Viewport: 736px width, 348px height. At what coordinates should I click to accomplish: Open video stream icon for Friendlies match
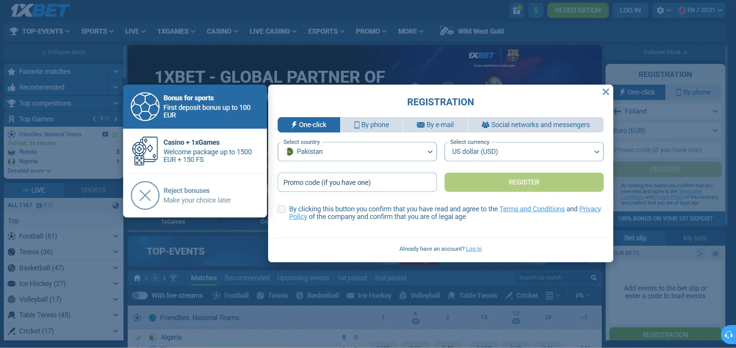(x=105, y=134)
